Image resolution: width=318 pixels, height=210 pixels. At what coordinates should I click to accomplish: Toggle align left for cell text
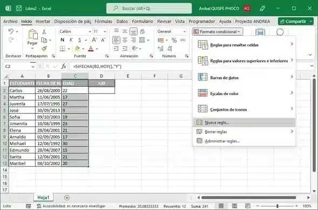tap(116, 40)
